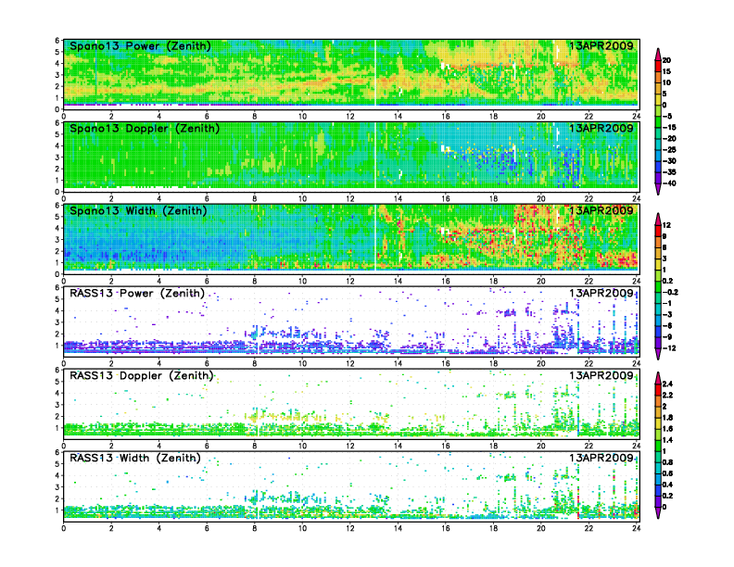The width and height of the screenshot is (734, 567).
Task: Click the 'Spano13 Power (Zenith)' panel title
Action: click(x=141, y=45)
